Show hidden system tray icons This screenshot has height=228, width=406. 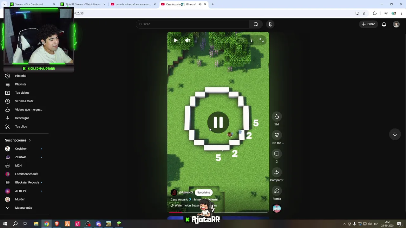[x=344, y=224]
